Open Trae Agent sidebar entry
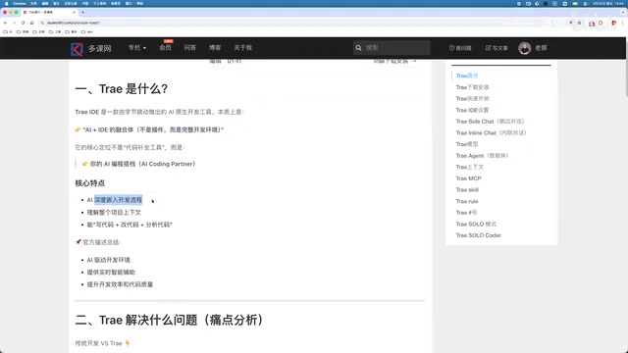Screen dimensions: 628x353 point(482,156)
